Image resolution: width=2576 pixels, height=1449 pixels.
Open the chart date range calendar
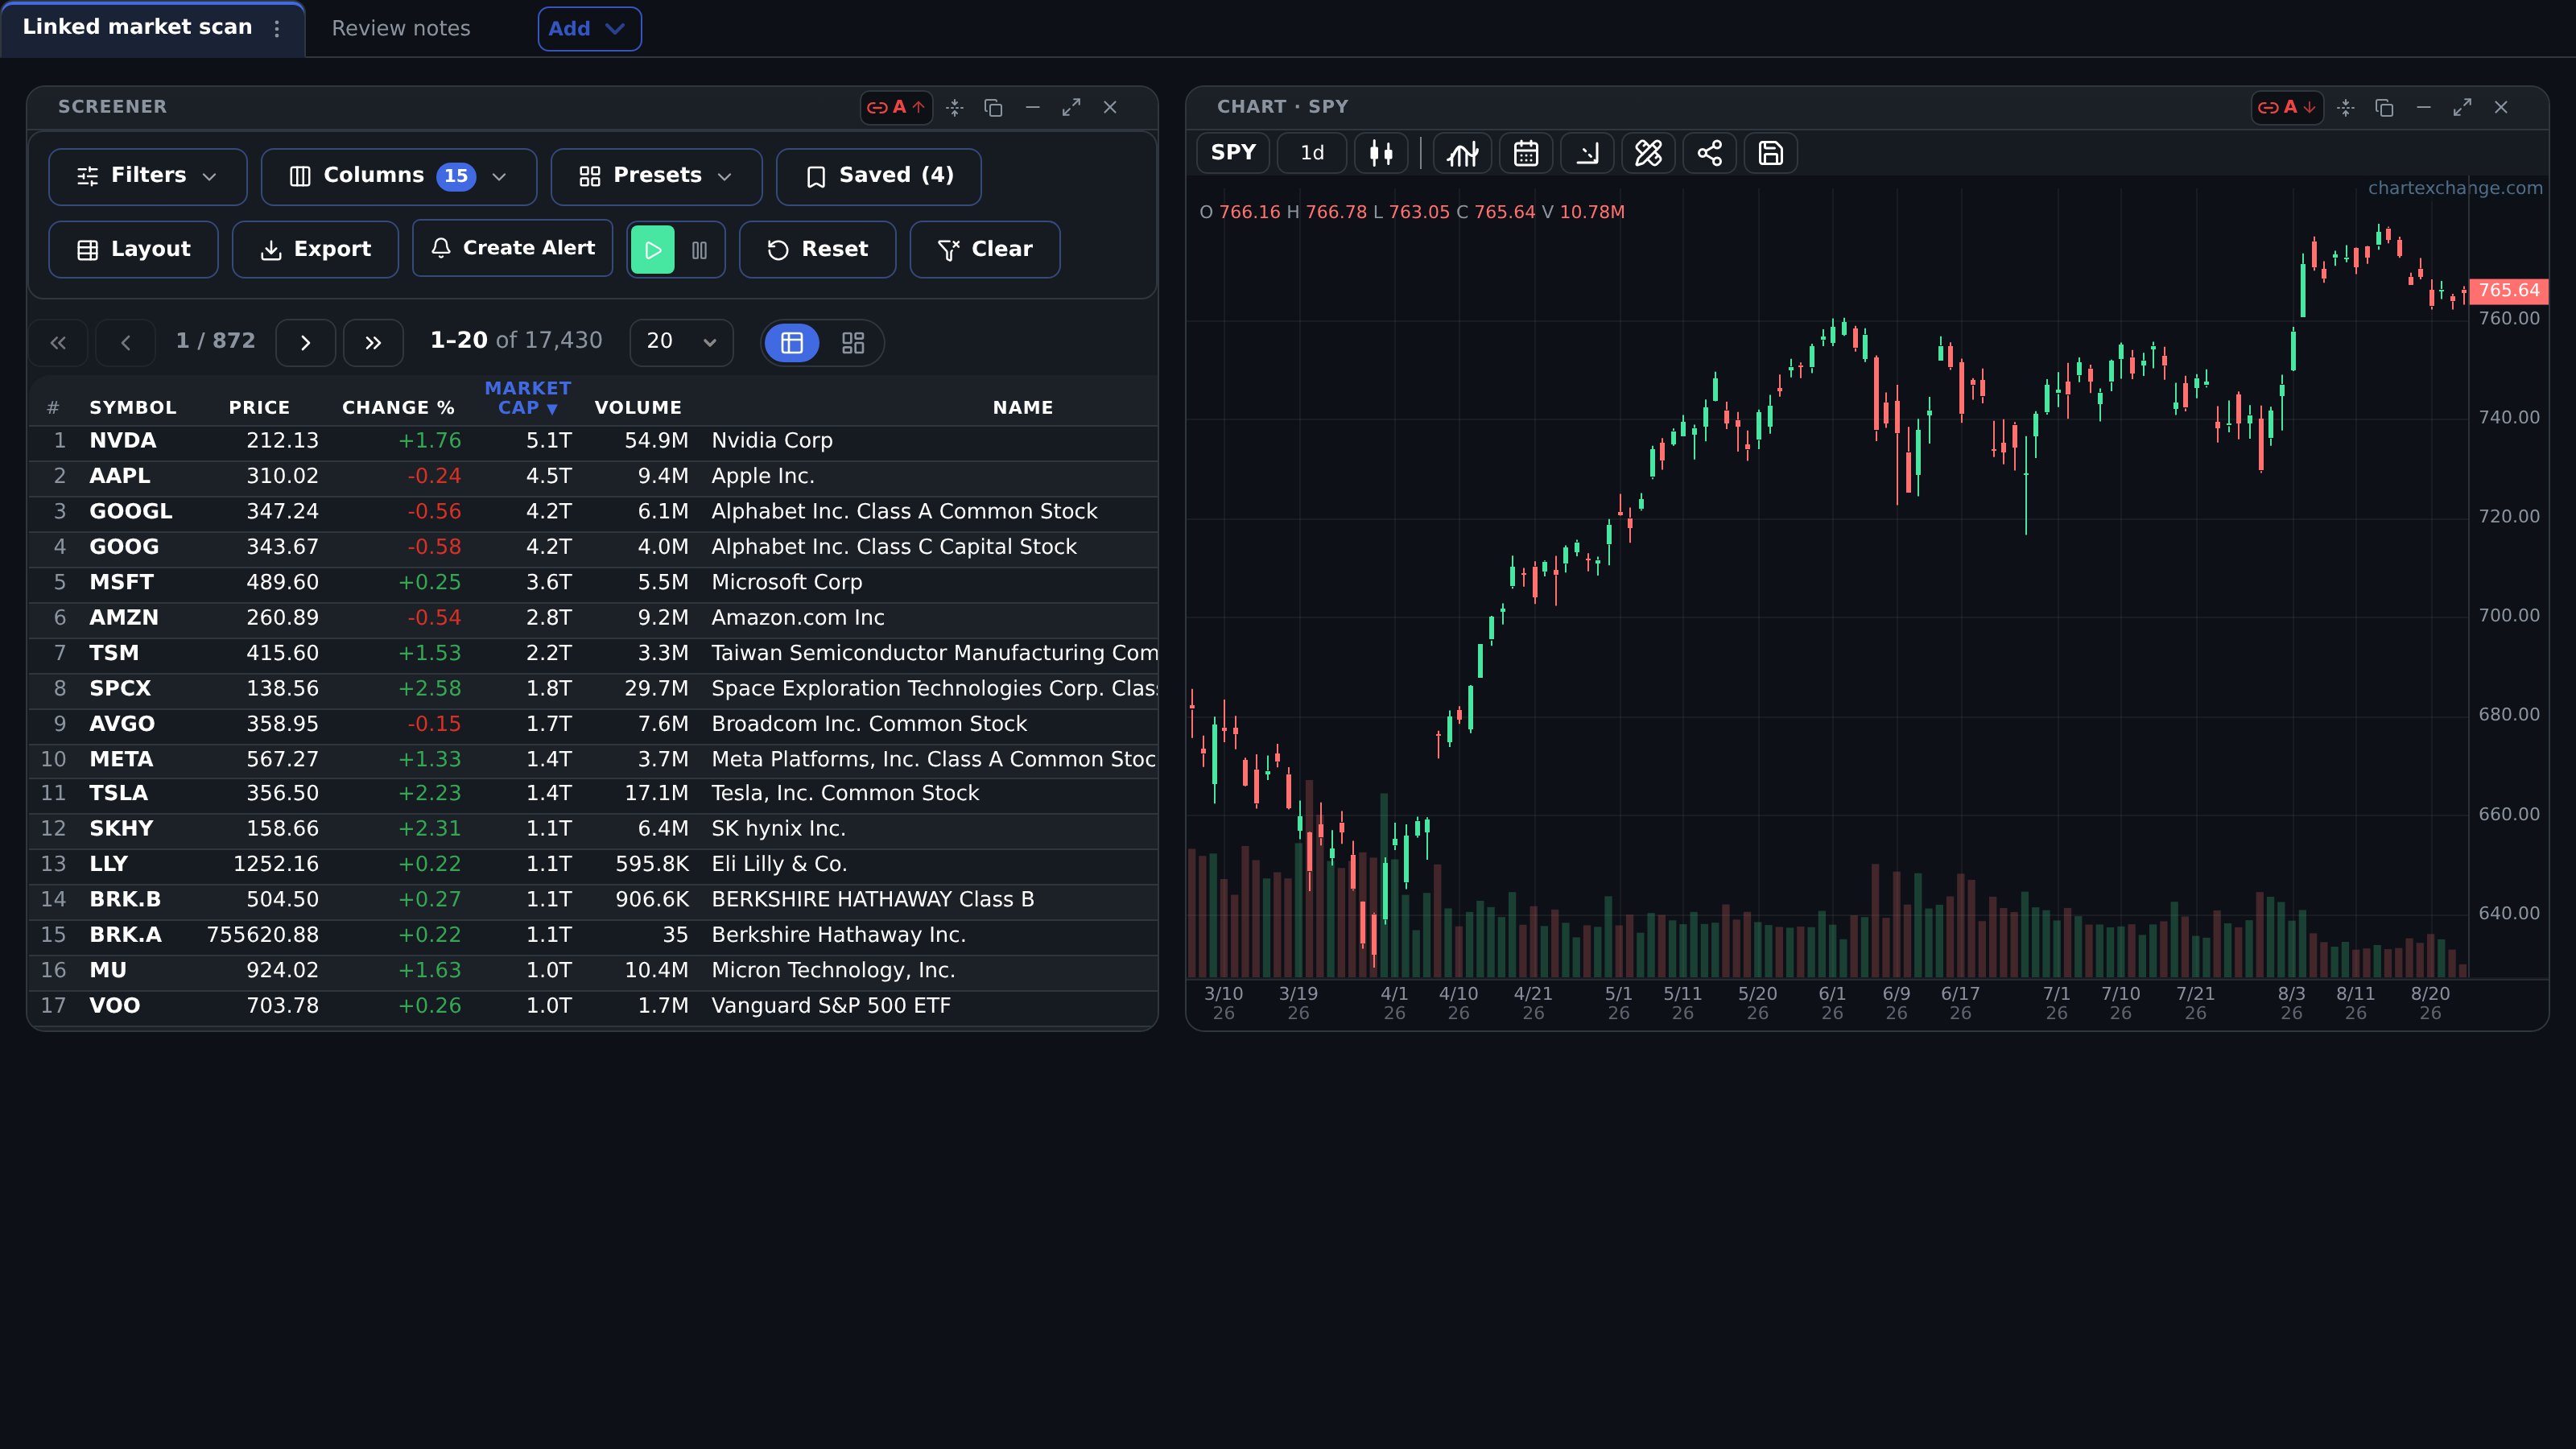click(x=1526, y=153)
